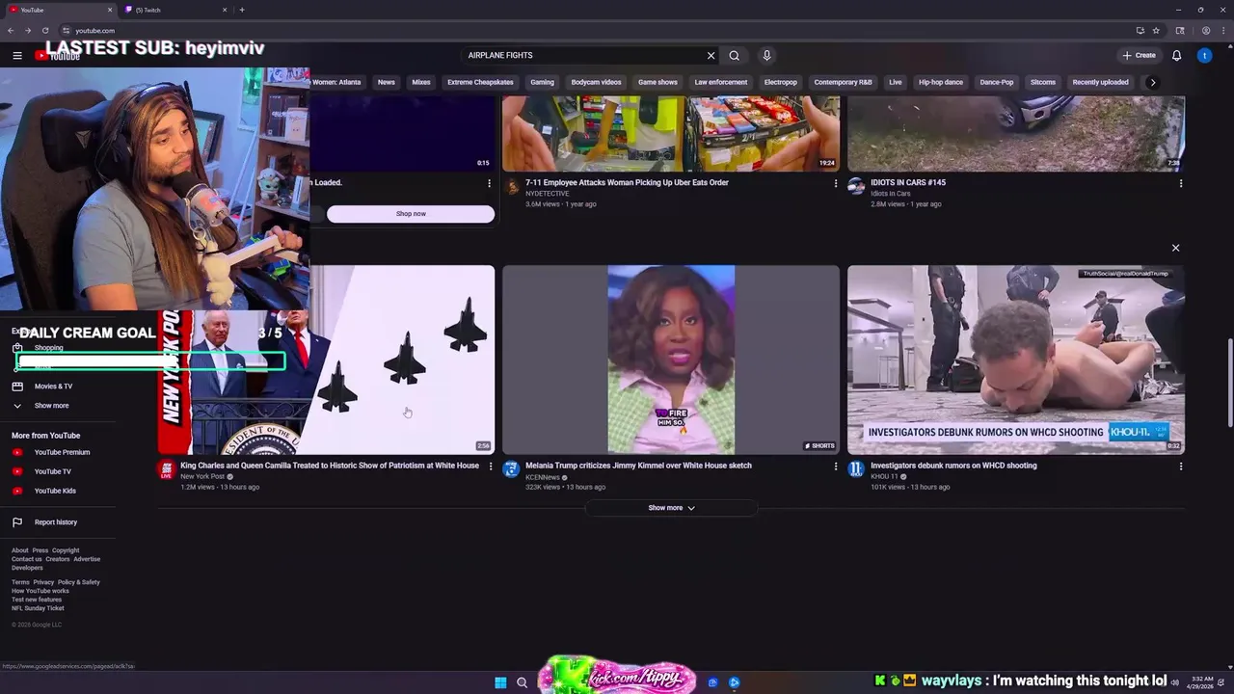Open the Windows Start menu
The height and width of the screenshot is (694, 1234).
point(500,682)
